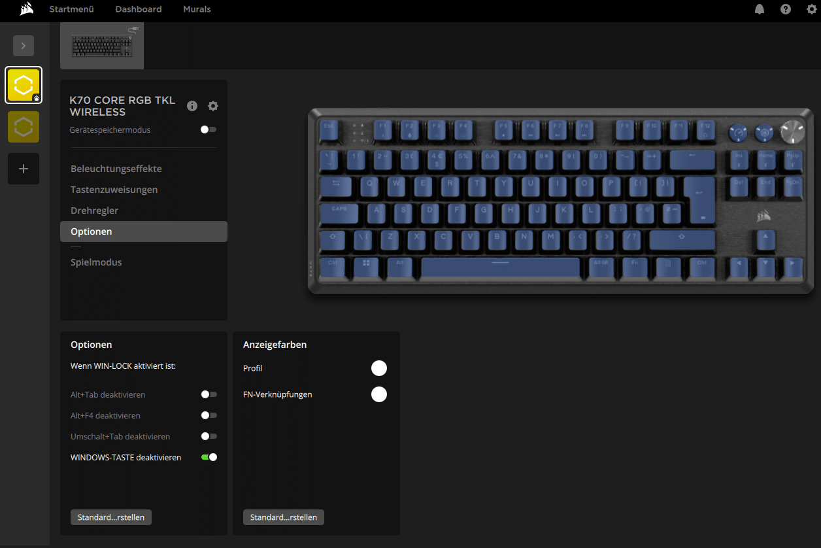Enable Umschalt+Tab deaktivieren toggle
Screen dimensions: 821x548
click(209, 436)
